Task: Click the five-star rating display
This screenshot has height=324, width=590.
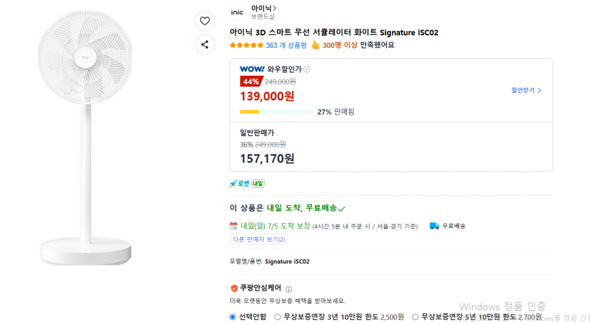Action: 246,45
